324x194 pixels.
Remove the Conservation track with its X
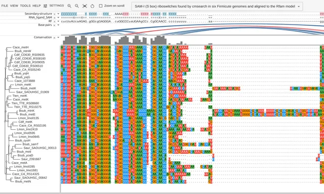pos(54,38)
